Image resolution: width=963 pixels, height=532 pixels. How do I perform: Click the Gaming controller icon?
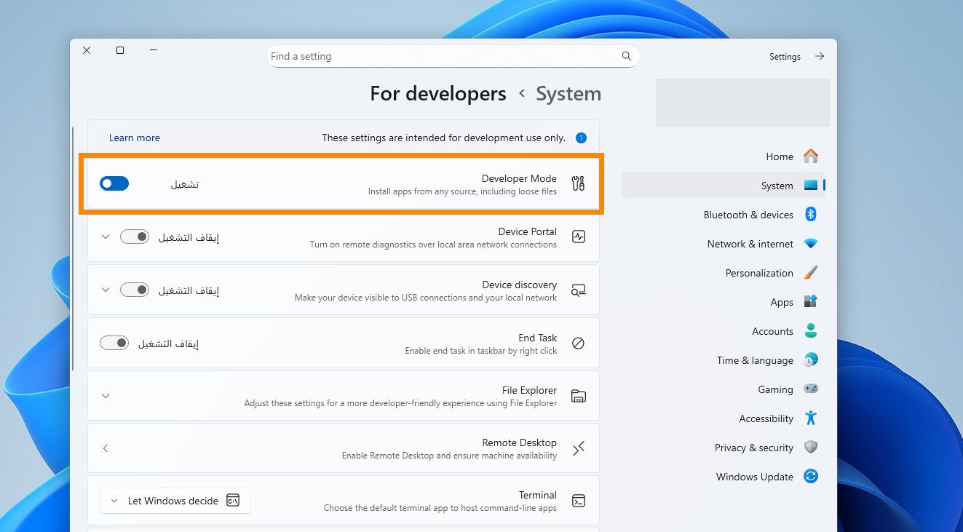(811, 389)
